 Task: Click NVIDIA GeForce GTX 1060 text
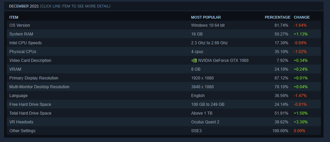(x=223, y=61)
